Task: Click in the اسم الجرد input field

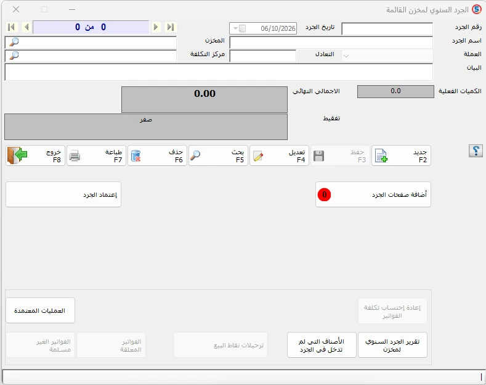Action: [331, 43]
